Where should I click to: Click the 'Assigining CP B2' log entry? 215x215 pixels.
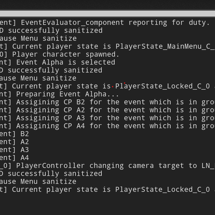coord(107,102)
